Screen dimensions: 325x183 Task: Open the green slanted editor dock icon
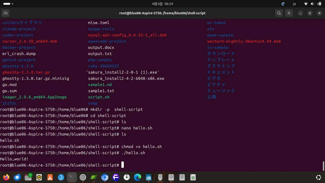94,177
